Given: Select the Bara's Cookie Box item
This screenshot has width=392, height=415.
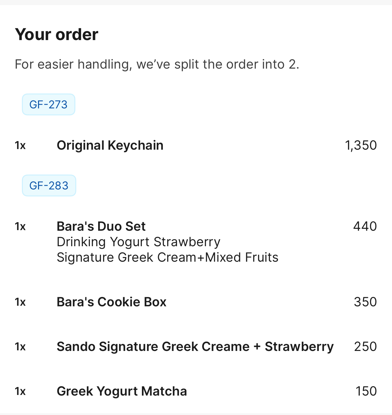Looking at the screenshot, I should 112,302.
